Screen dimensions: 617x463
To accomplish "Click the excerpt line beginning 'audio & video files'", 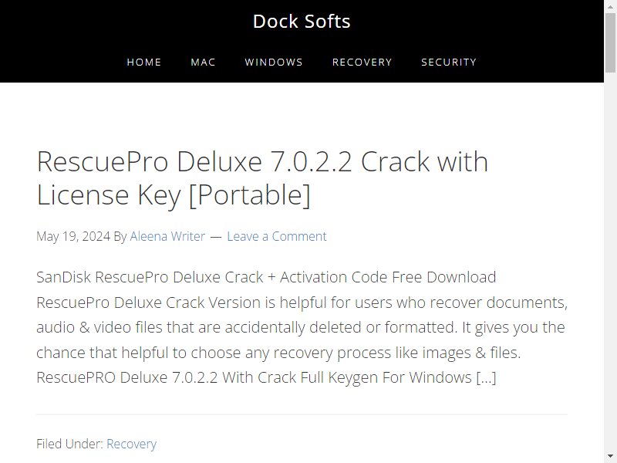I will click(x=301, y=327).
